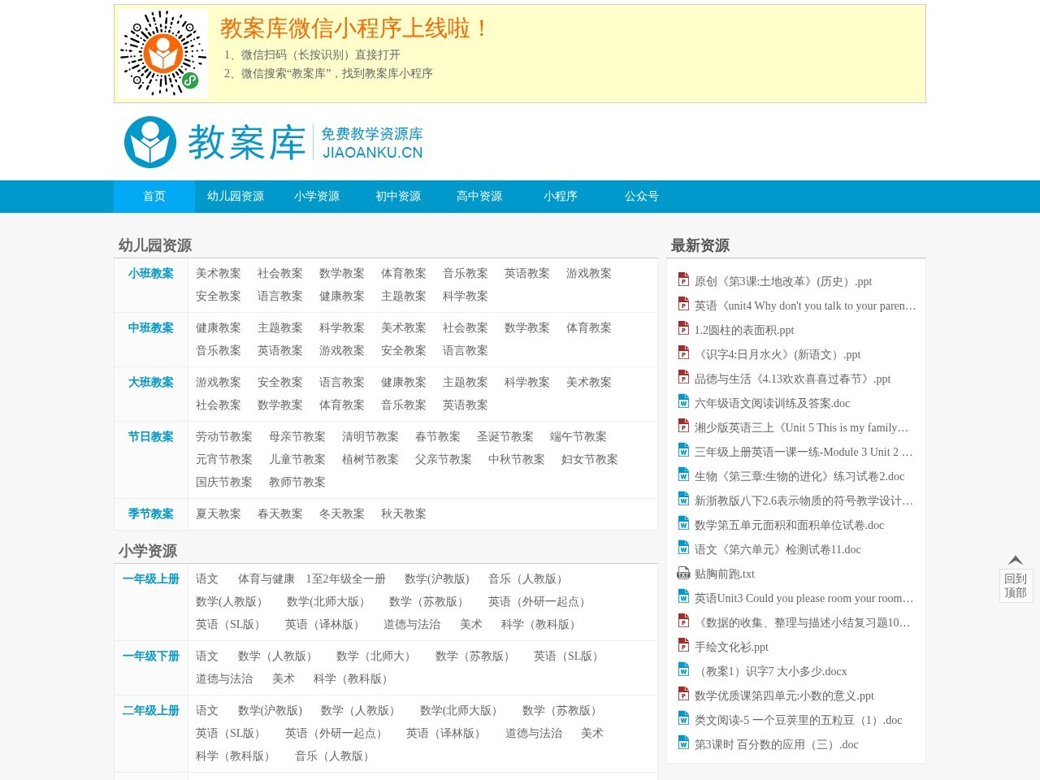Open the 端午节教案 link

pyautogui.click(x=578, y=437)
